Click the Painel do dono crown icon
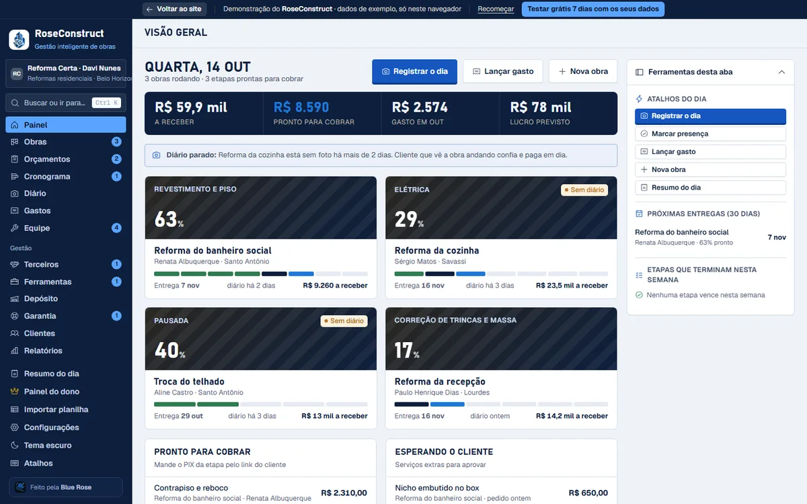The width and height of the screenshot is (807, 504). 15,392
